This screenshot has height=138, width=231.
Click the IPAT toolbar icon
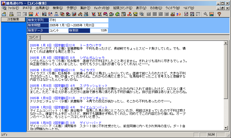pos(31,14)
